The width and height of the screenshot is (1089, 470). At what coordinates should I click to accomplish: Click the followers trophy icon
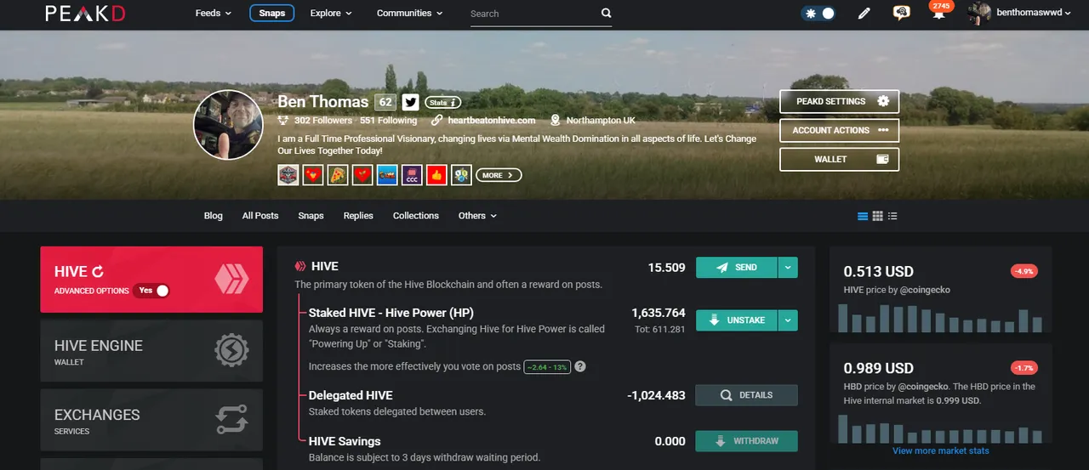(x=284, y=121)
